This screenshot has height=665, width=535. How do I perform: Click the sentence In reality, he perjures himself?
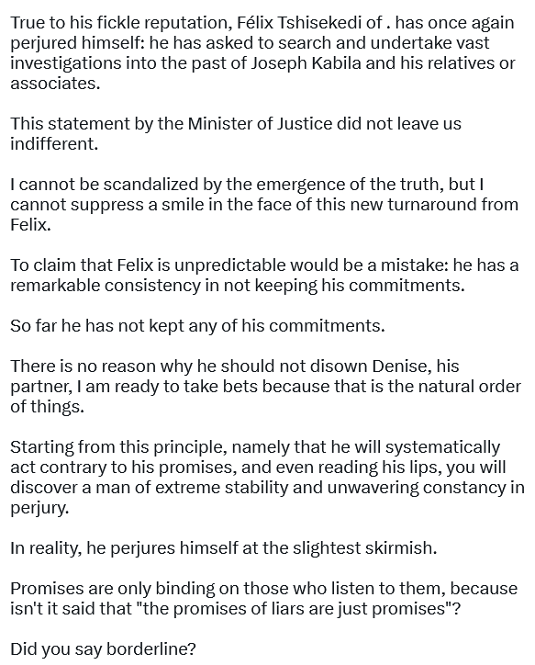tap(223, 548)
